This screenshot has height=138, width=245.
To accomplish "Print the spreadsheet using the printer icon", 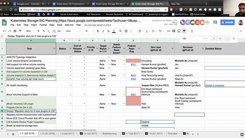I will coord(15,31).
